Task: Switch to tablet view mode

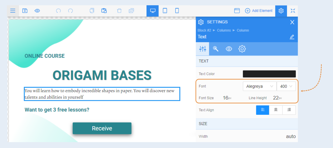Action: 165,11
